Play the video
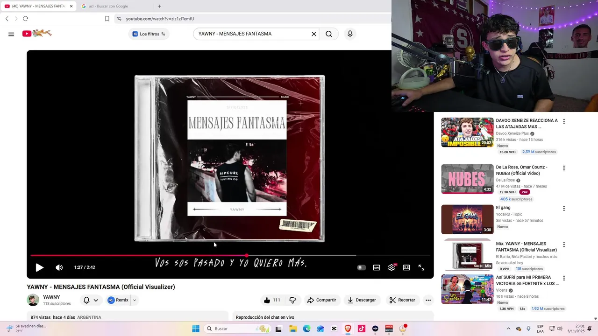 40,267
